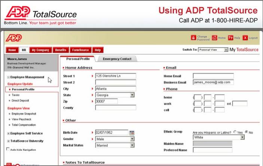Click the ADP logo in header
This screenshot has width=263, height=166.
(x=14, y=38)
